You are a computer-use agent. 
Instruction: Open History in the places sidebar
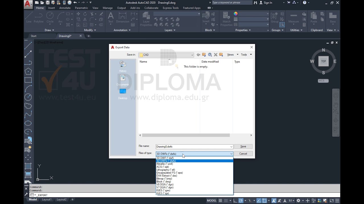[123, 67]
